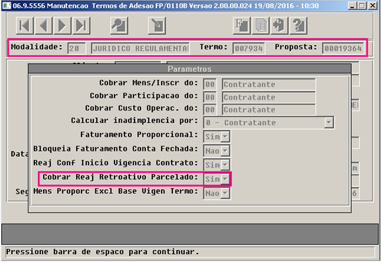This screenshot has height=262, width=381.
Task: Open Bloqueia Faturamento Conta Fechada dropdown
Action: (x=225, y=151)
